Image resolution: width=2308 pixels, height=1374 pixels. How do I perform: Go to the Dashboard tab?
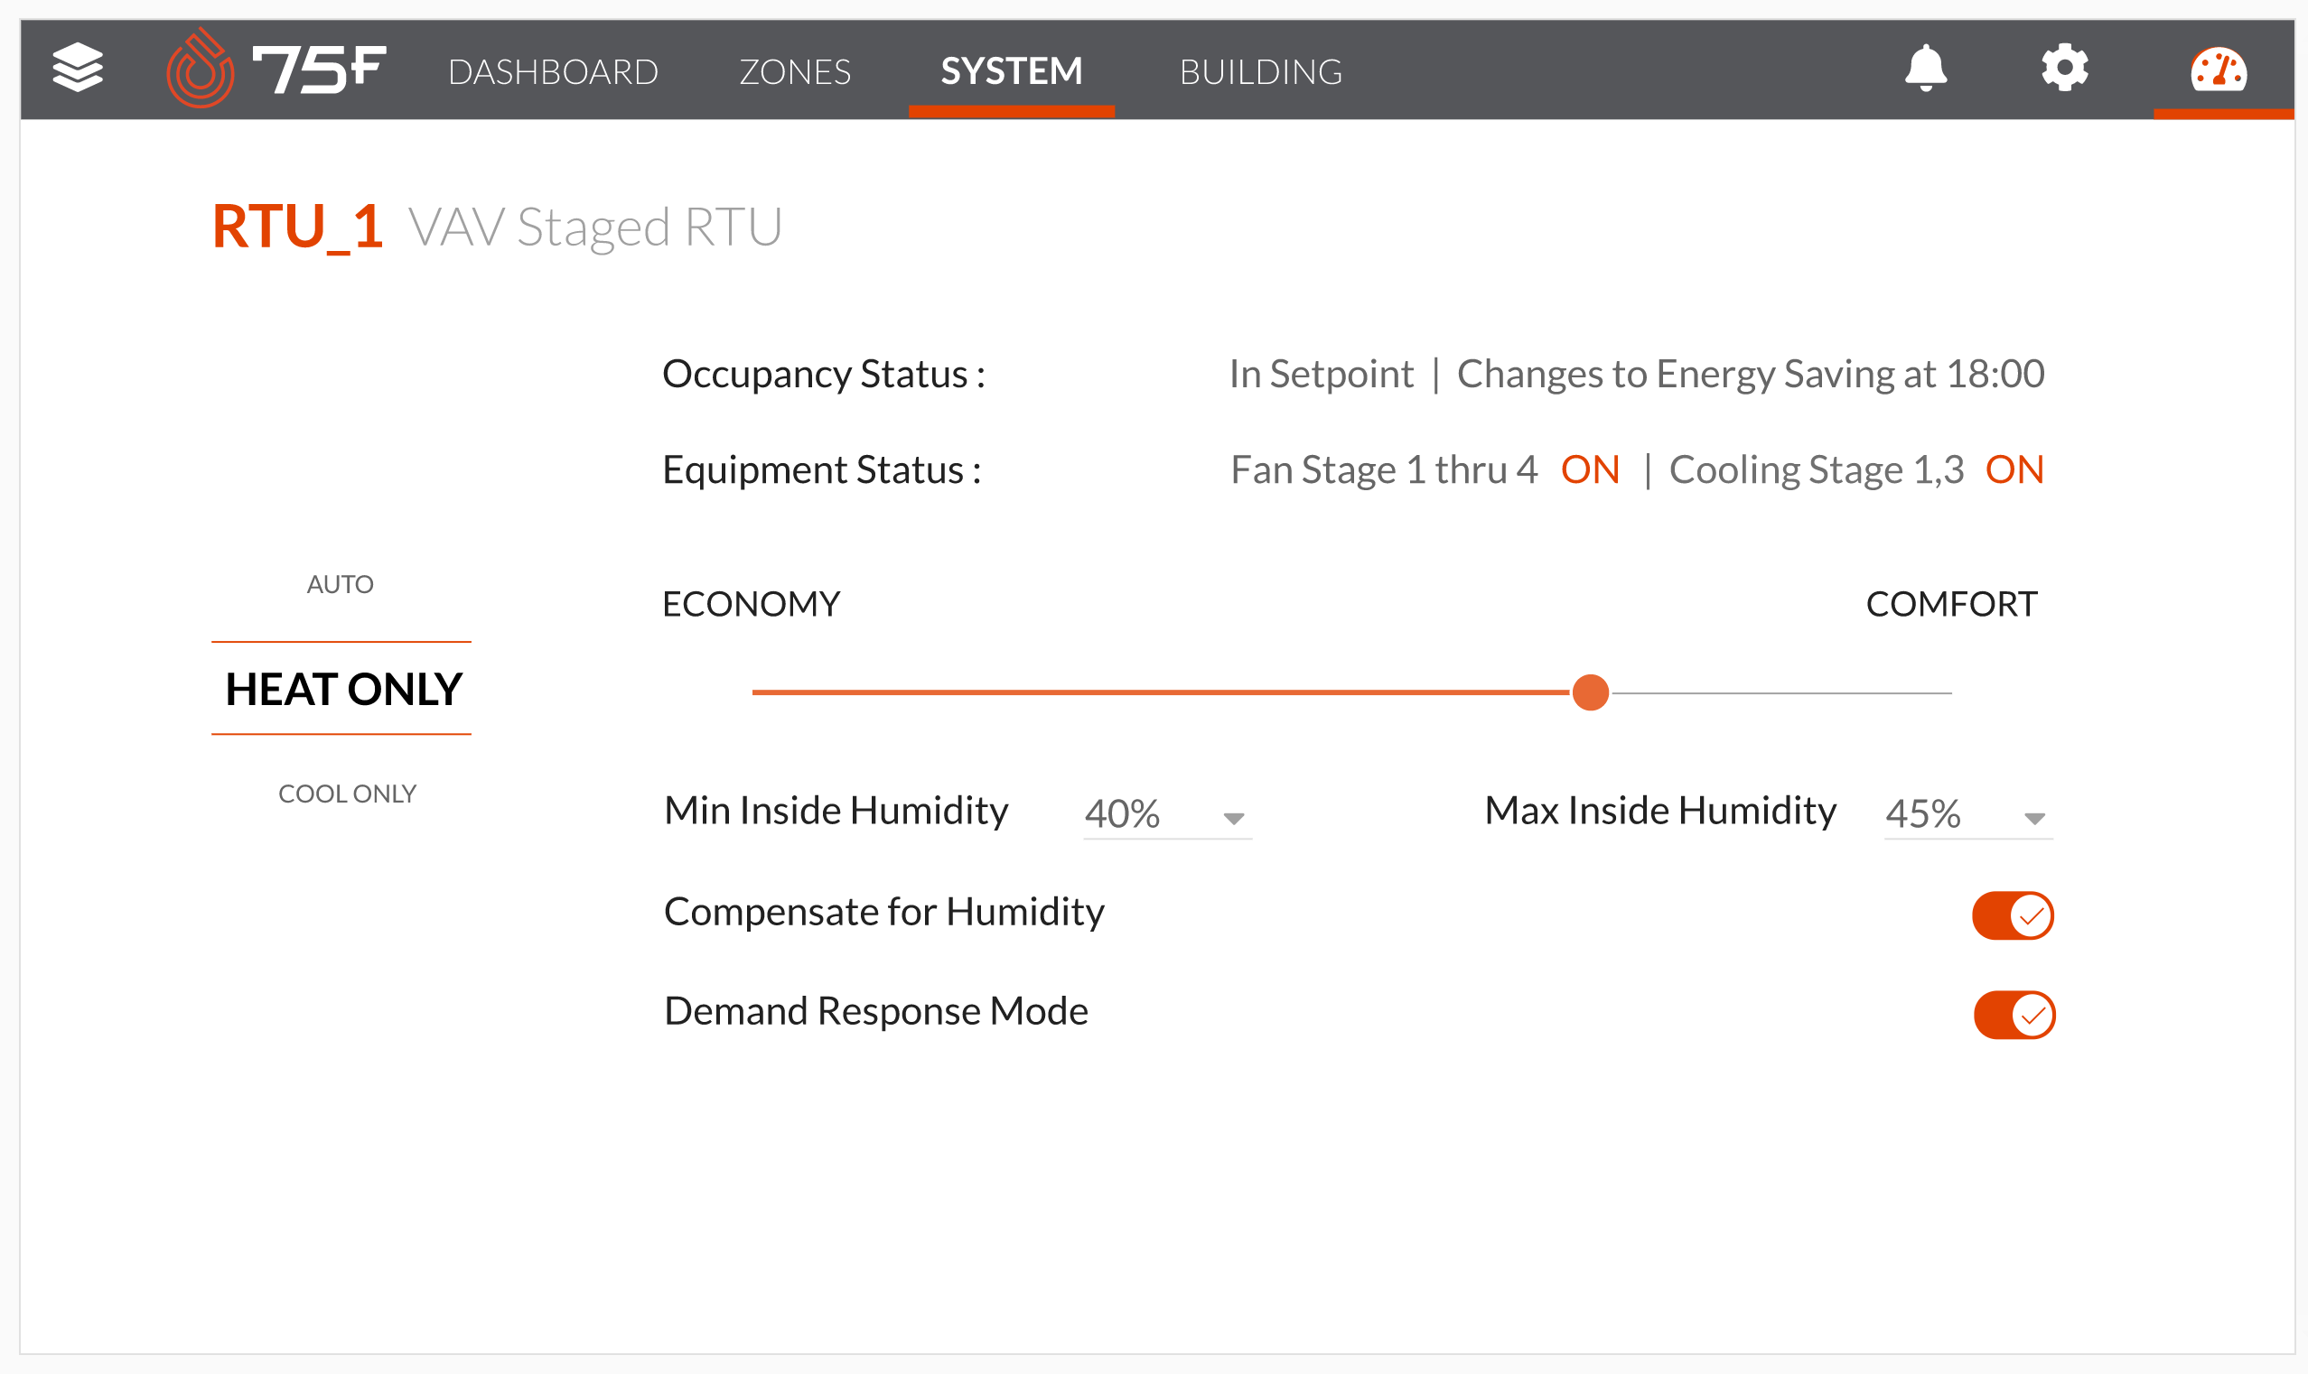[x=553, y=71]
